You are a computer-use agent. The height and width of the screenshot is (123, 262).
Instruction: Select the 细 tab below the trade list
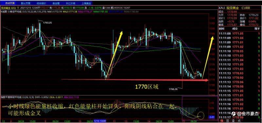[221, 121]
